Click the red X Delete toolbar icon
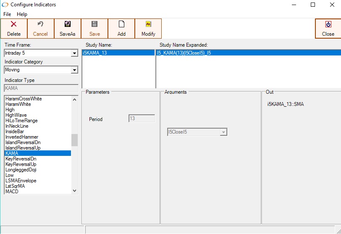The width and height of the screenshot is (341, 234). tap(14, 24)
